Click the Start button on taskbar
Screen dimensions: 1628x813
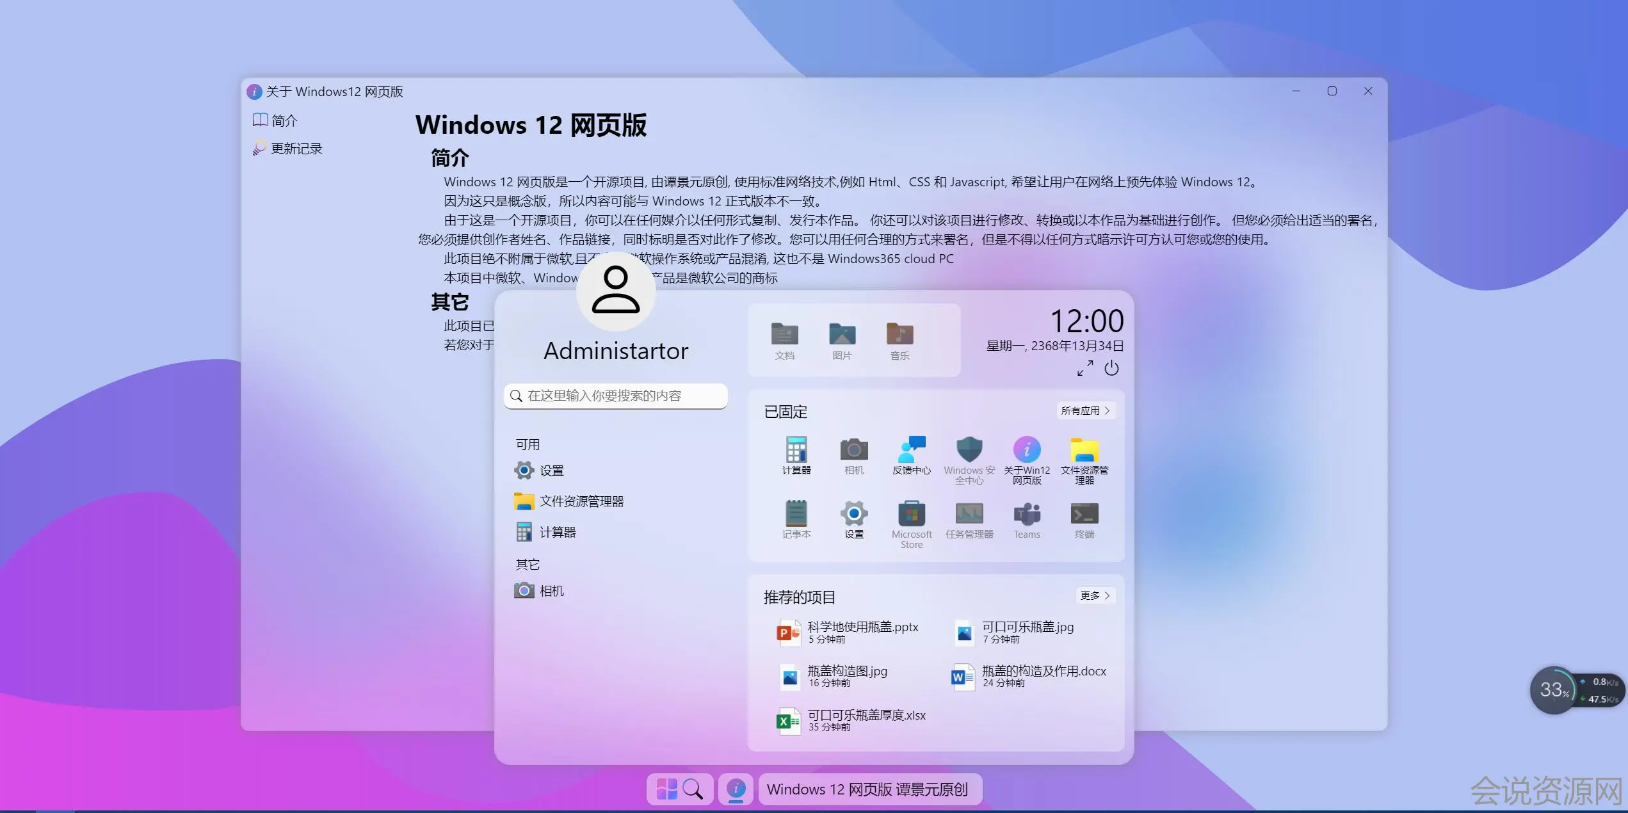pos(666,789)
